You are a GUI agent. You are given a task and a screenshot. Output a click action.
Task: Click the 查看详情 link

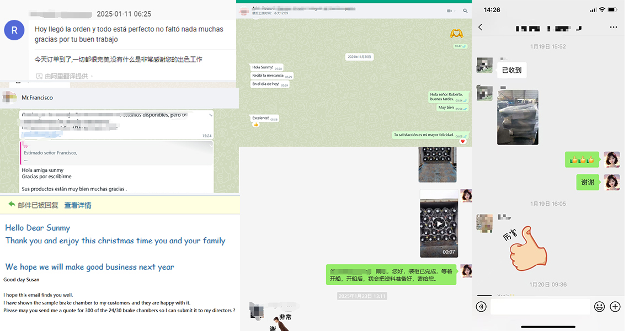[x=78, y=205]
